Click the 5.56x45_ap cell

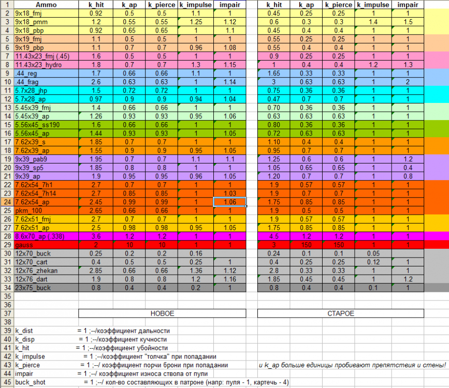(46, 133)
